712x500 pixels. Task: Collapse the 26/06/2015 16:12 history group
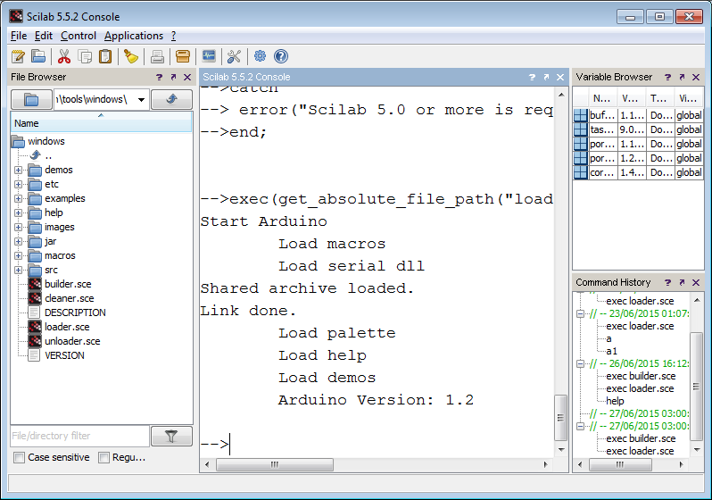580,363
